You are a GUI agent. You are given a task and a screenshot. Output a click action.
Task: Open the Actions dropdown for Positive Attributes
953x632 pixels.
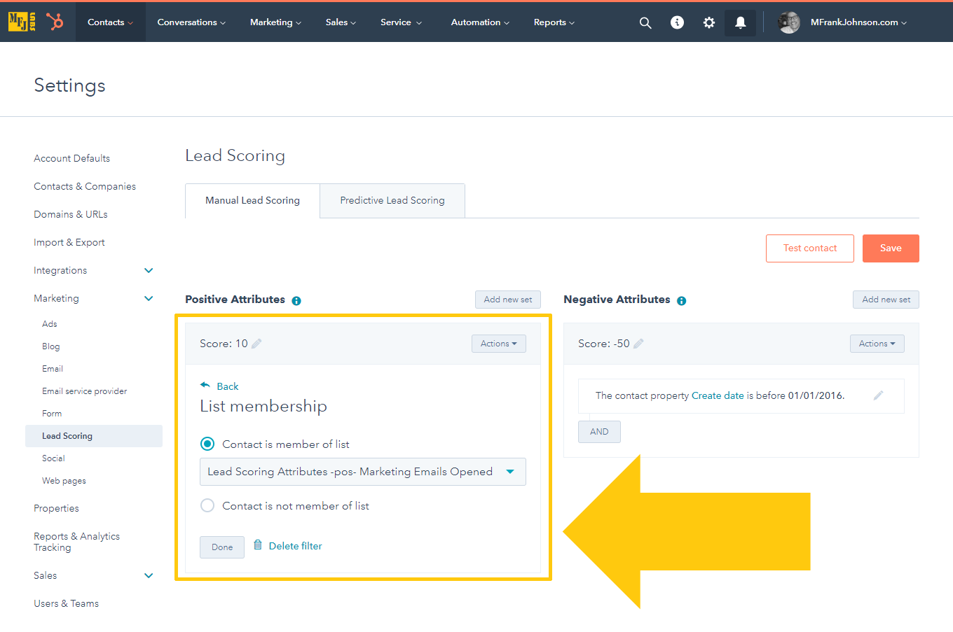click(498, 343)
